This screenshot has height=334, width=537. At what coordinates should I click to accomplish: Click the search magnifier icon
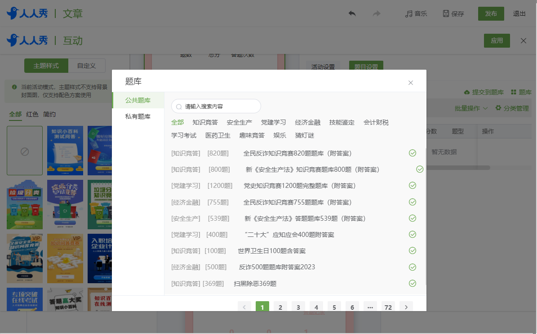[x=179, y=107]
